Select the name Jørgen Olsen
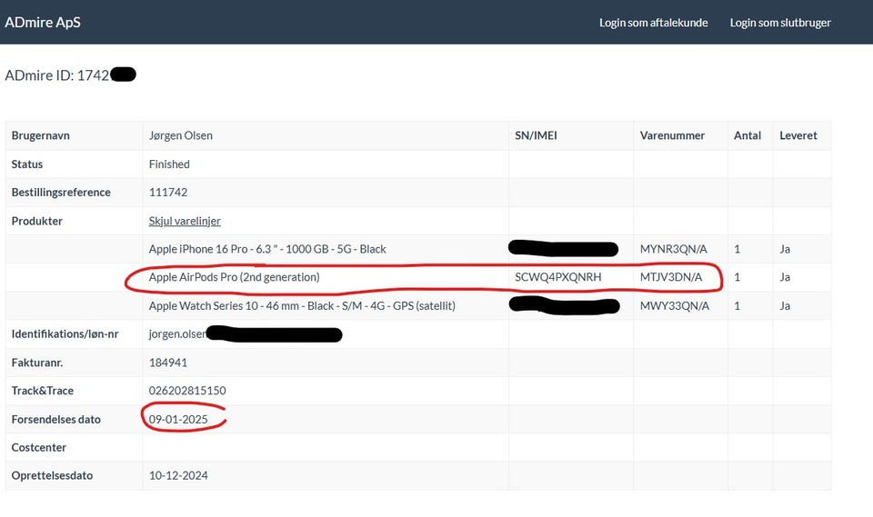 click(180, 135)
